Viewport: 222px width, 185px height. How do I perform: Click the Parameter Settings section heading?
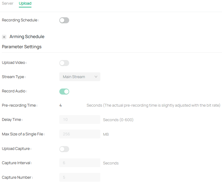[x=22, y=47]
